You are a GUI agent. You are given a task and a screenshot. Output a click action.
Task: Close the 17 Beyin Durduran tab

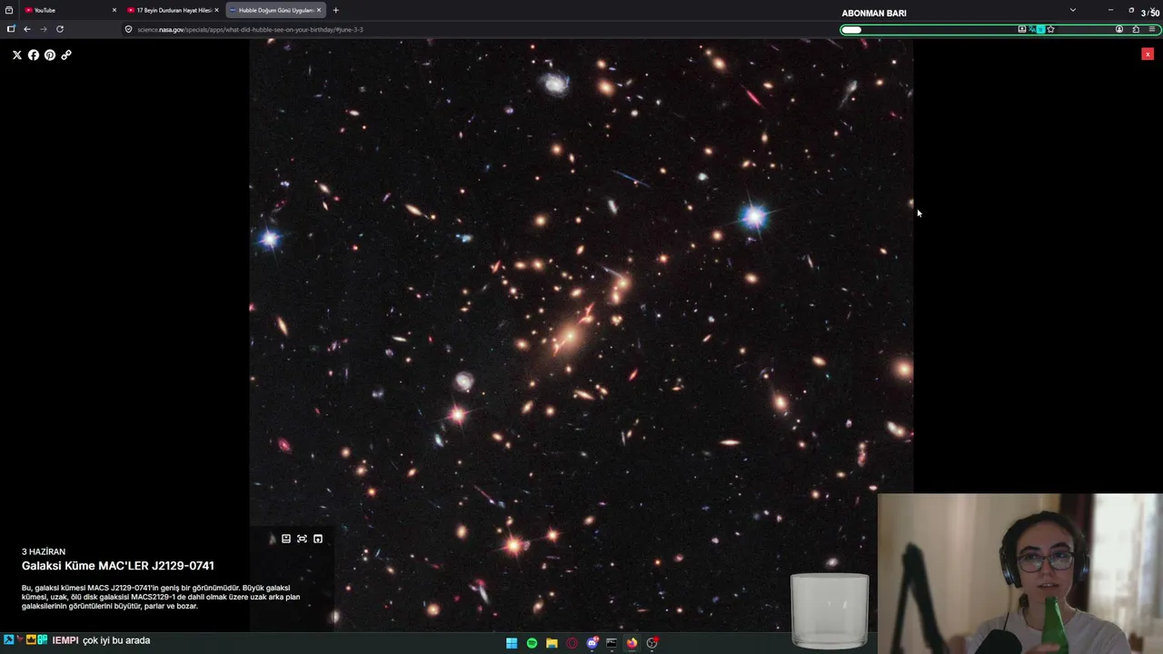(x=216, y=10)
